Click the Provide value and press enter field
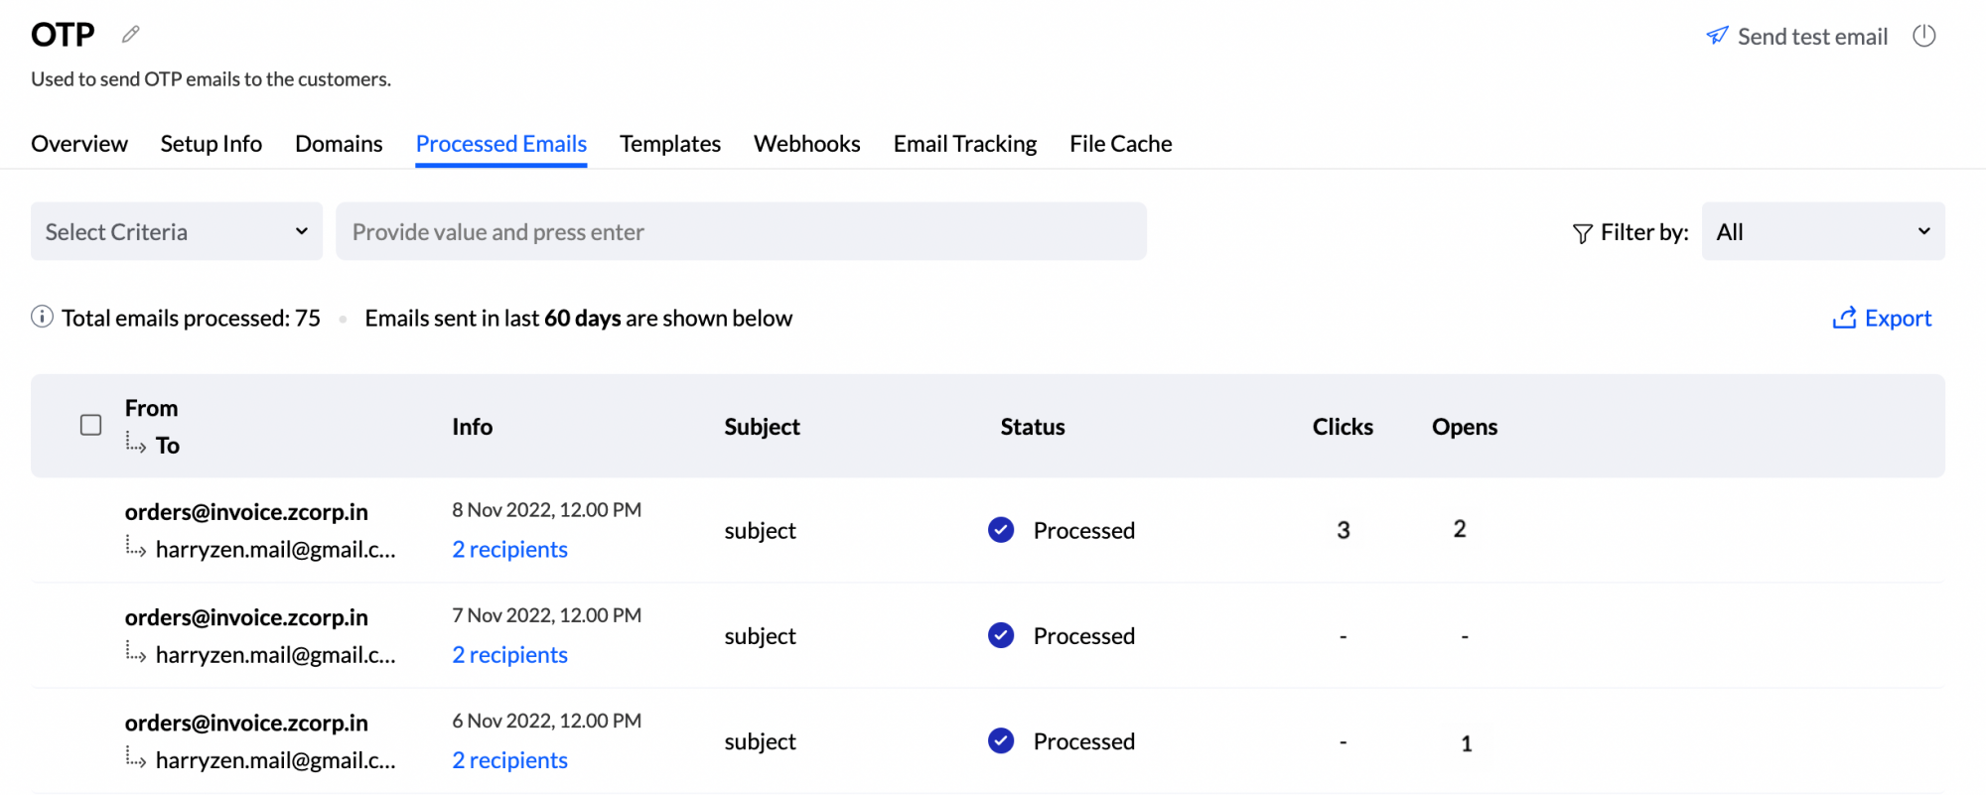 tap(741, 231)
